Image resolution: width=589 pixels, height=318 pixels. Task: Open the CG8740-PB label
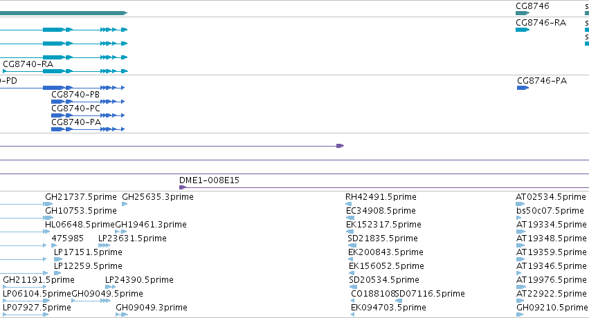pos(75,95)
